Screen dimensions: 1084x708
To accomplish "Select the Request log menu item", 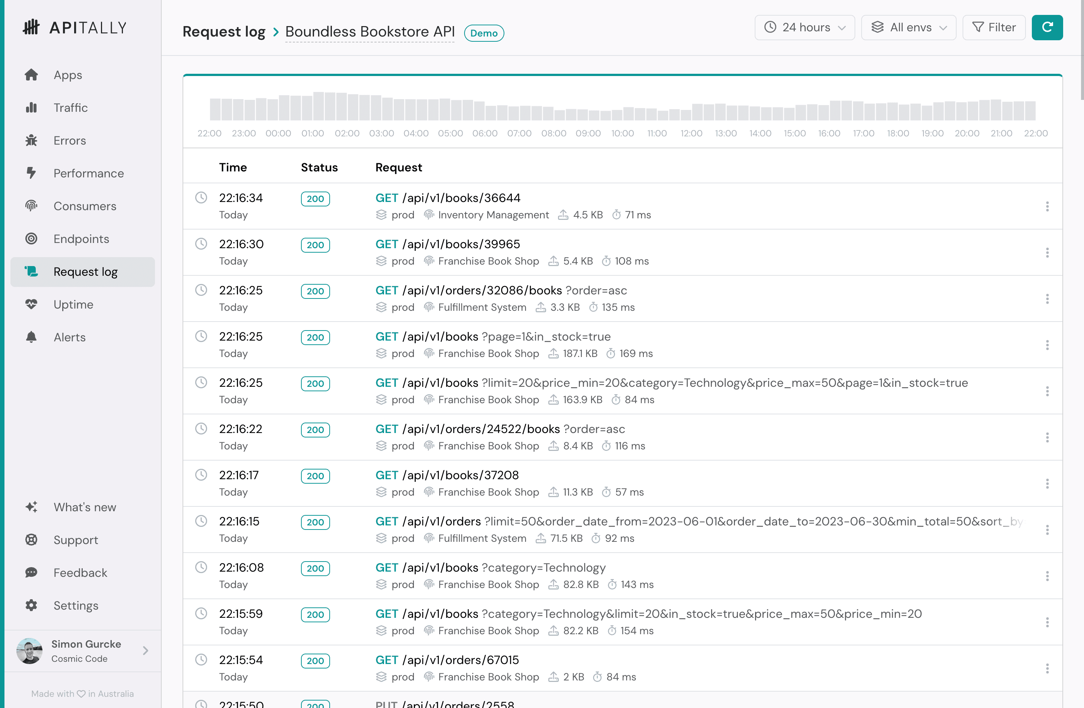I will click(85, 271).
